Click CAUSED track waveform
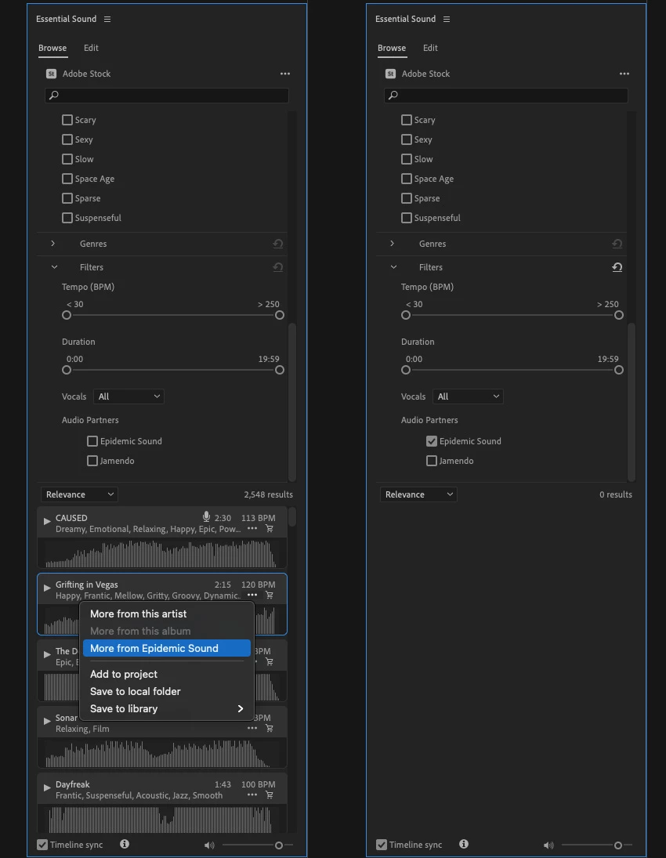This screenshot has height=858, width=666. coord(161,553)
